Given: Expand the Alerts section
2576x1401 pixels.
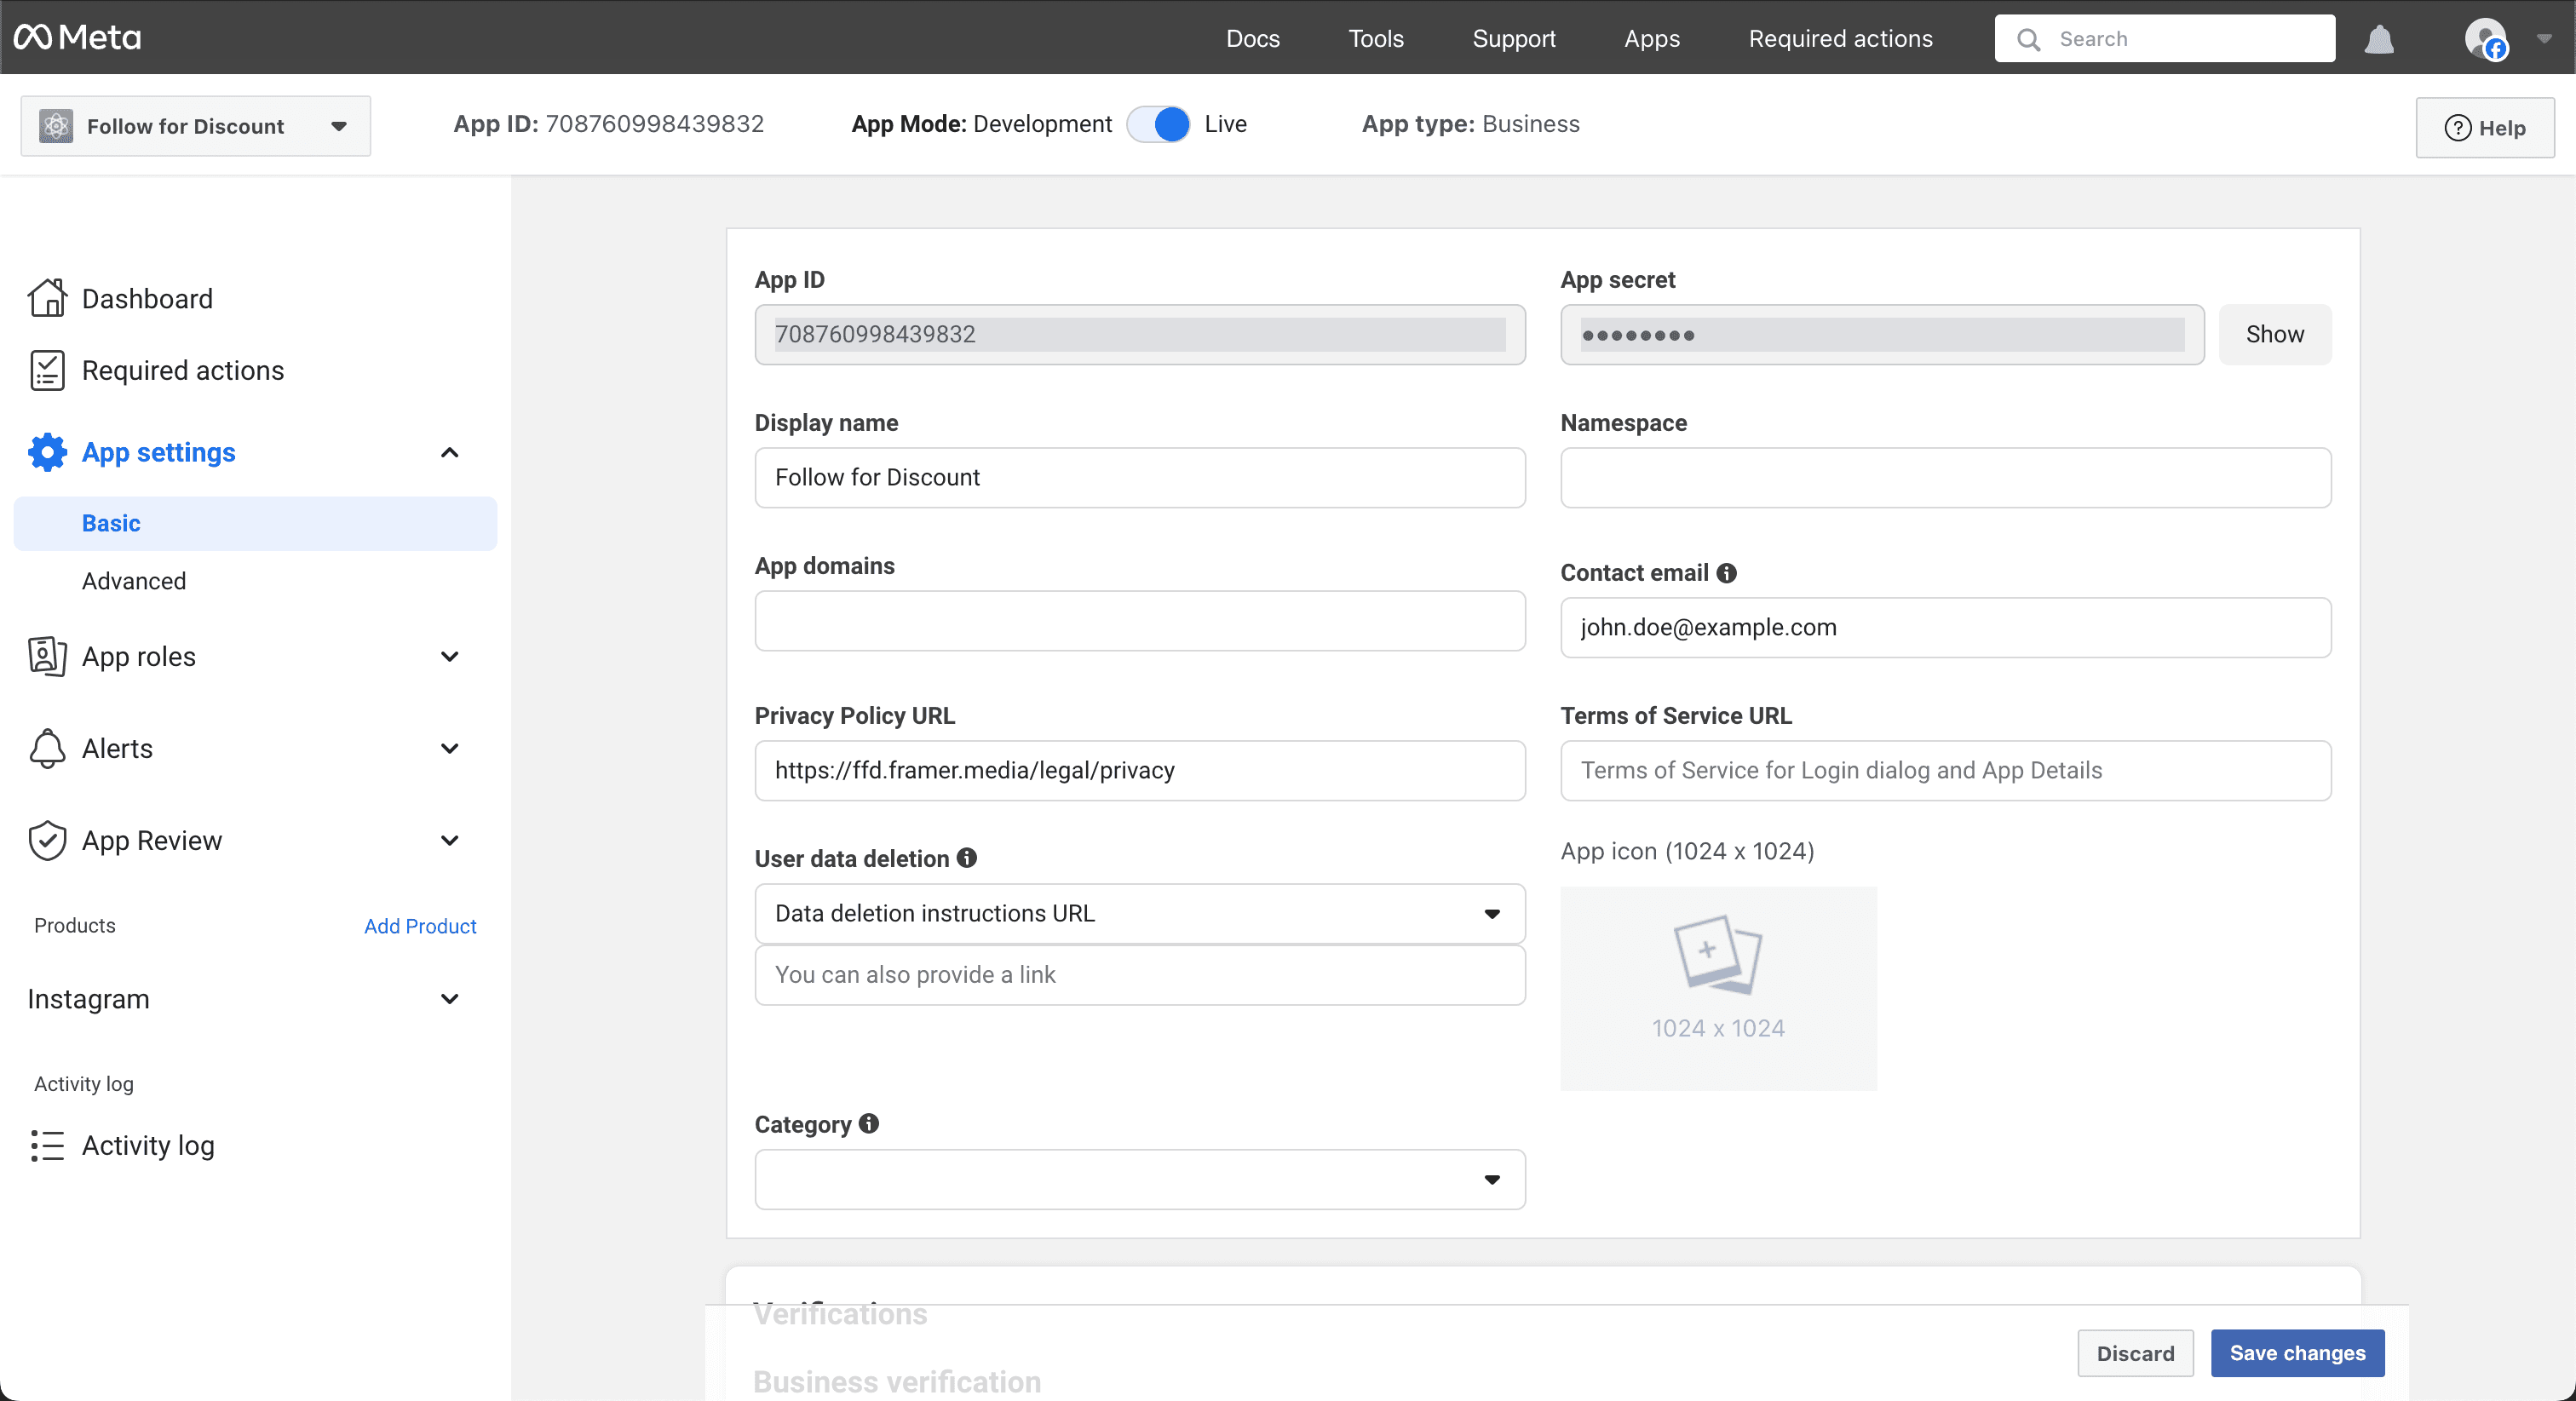Looking at the screenshot, I should click(450, 748).
